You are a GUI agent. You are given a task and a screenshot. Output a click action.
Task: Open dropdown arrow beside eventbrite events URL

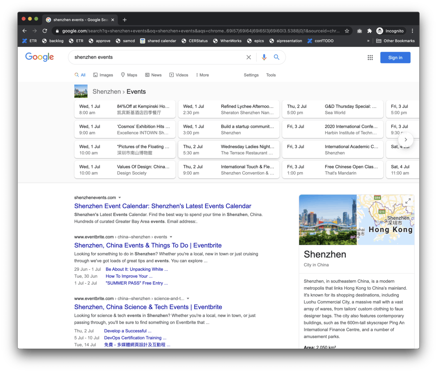point(171,237)
